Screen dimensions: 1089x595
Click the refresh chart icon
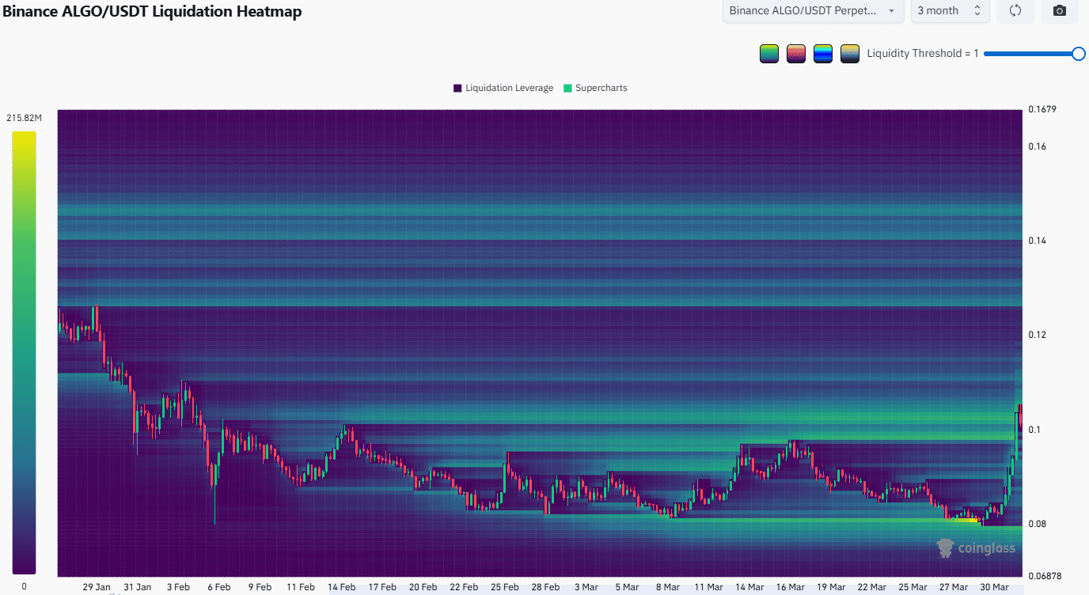[x=1015, y=11]
